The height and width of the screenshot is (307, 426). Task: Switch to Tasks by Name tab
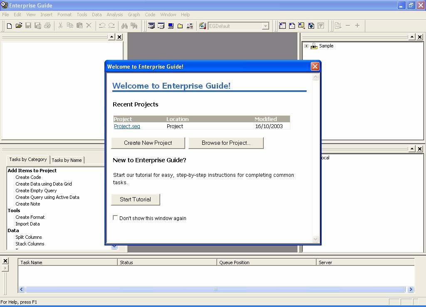(67, 160)
